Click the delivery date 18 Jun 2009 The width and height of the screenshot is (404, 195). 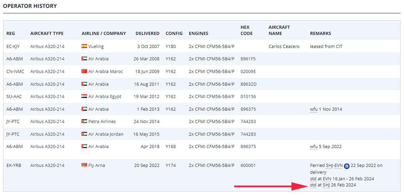[147, 71]
